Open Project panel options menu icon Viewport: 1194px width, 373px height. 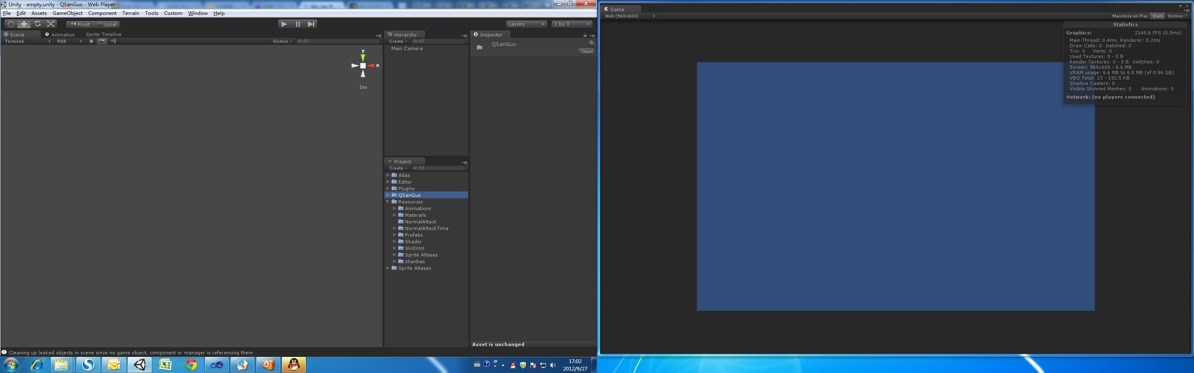pyautogui.click(x=464, y=162)
